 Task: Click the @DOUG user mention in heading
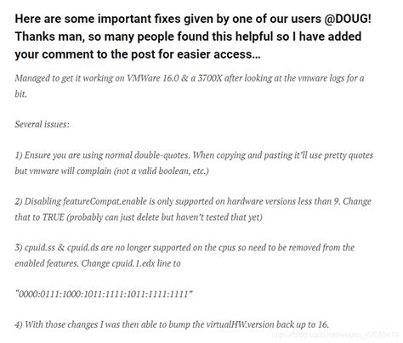(x=347, y=19)
